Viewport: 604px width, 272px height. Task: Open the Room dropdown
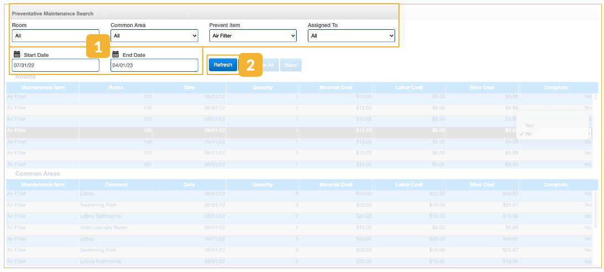click(55, 36)
